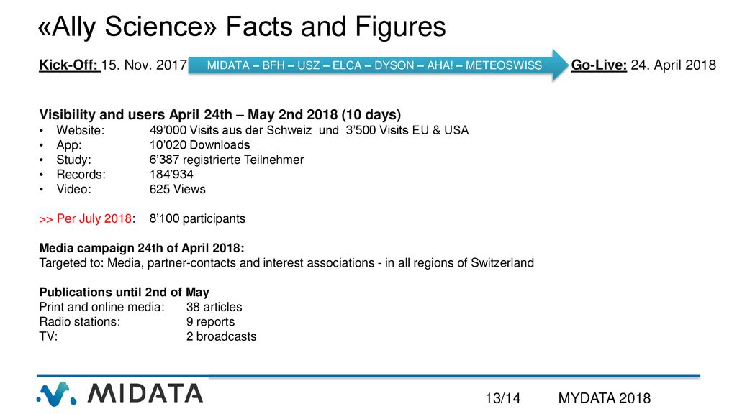
Task: Click the Visibility and users heading
Action: tap(220, 114)
